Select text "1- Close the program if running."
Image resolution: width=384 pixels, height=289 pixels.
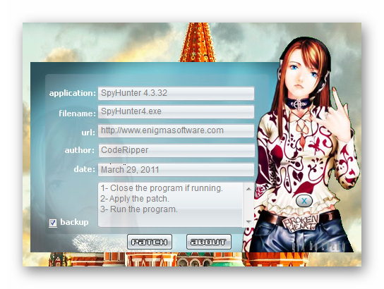pyautogui.click(x=162, y=188)
